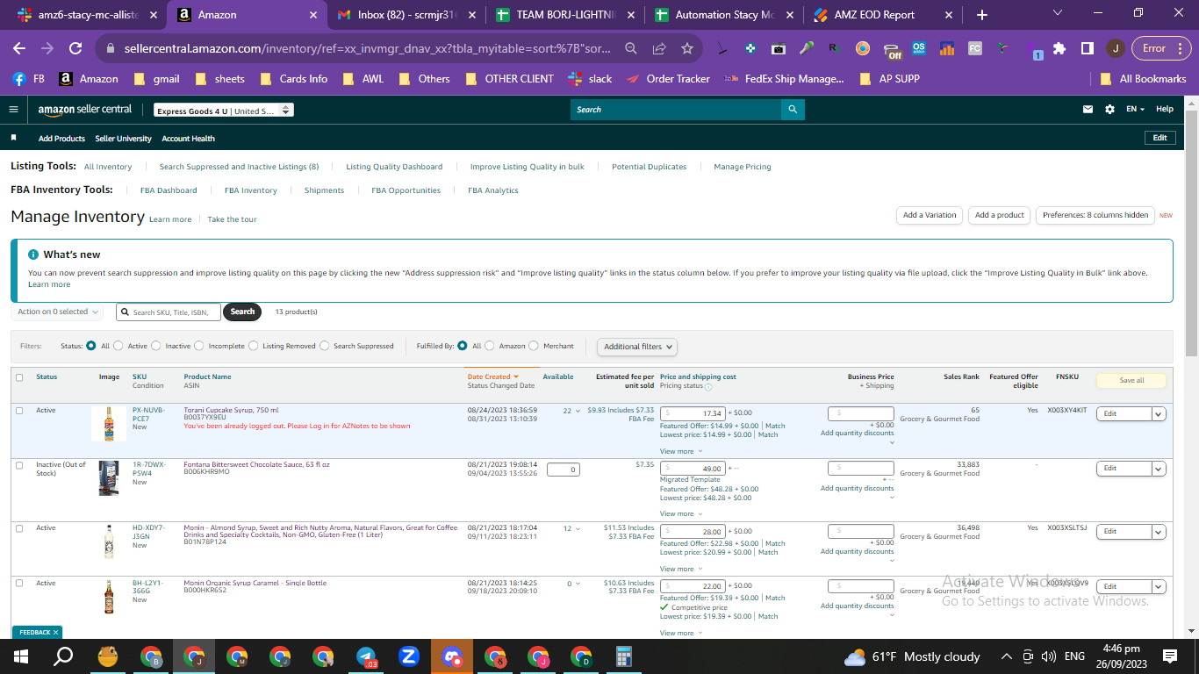Sort by the Date Created column header
The width and height of the screenshot is (1199, 674).
coord(493,376)
